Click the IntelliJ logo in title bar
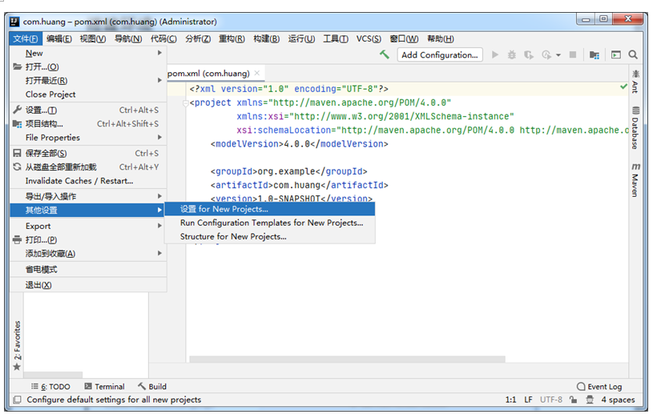This screenshot has width=661, height=414. pos(14,22)
